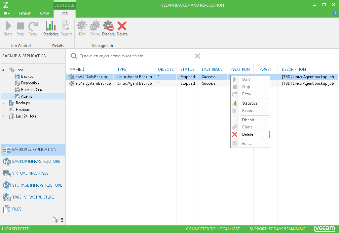This screenshot has width=339, height=233.
Task: Select the Last 24 Hours tree item
Action: coord(26,116)
